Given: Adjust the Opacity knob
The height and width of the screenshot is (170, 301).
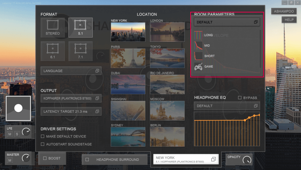Looking at the screenshot, I should (x=247, y=160).
